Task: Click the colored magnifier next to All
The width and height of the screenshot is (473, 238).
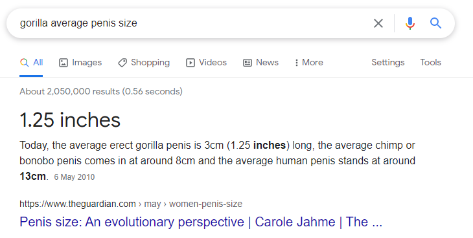Action: pos(25,63)
